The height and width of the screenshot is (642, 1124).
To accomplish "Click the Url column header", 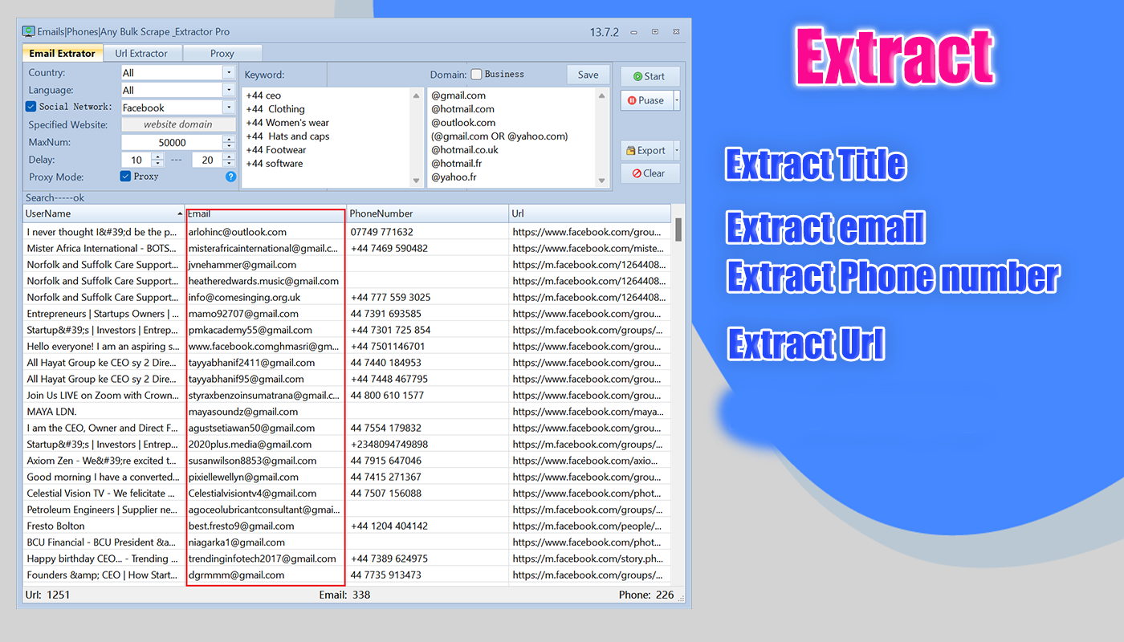I will [x=590, y=213].
